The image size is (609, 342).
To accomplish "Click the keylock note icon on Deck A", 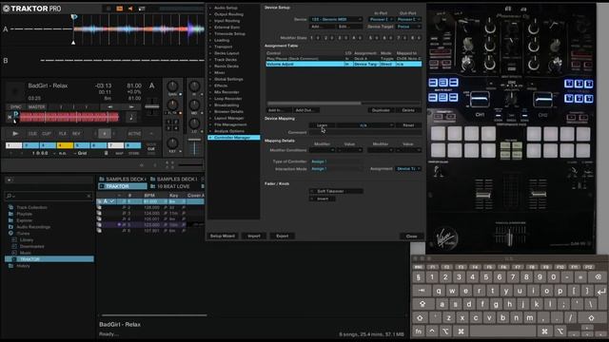I will pos(131,117).
